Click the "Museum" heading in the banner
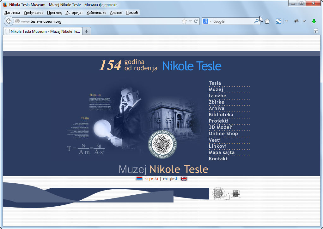The image size is (323, 229). tap(95, 95)
